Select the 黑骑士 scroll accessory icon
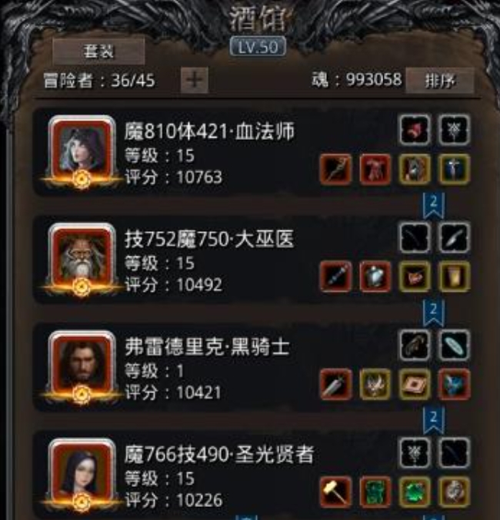 coord(415,384)
